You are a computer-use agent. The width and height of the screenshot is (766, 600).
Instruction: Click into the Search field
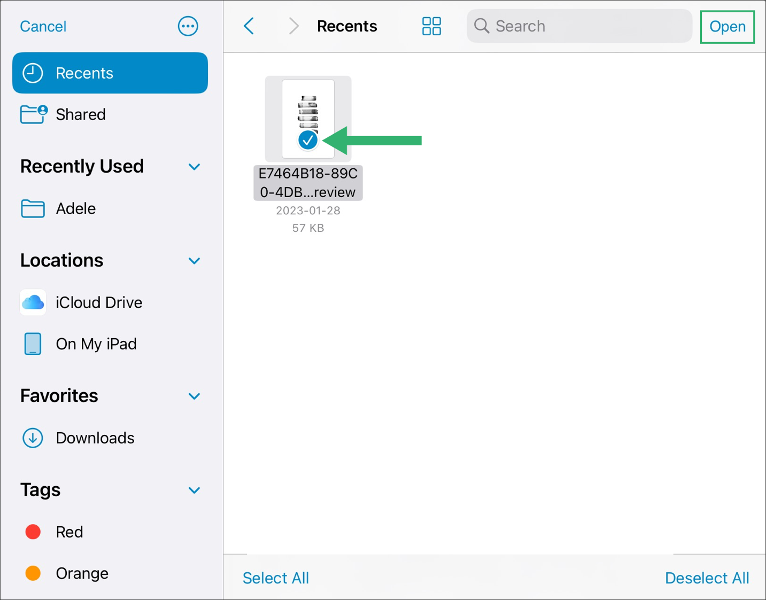pos(579,26)
